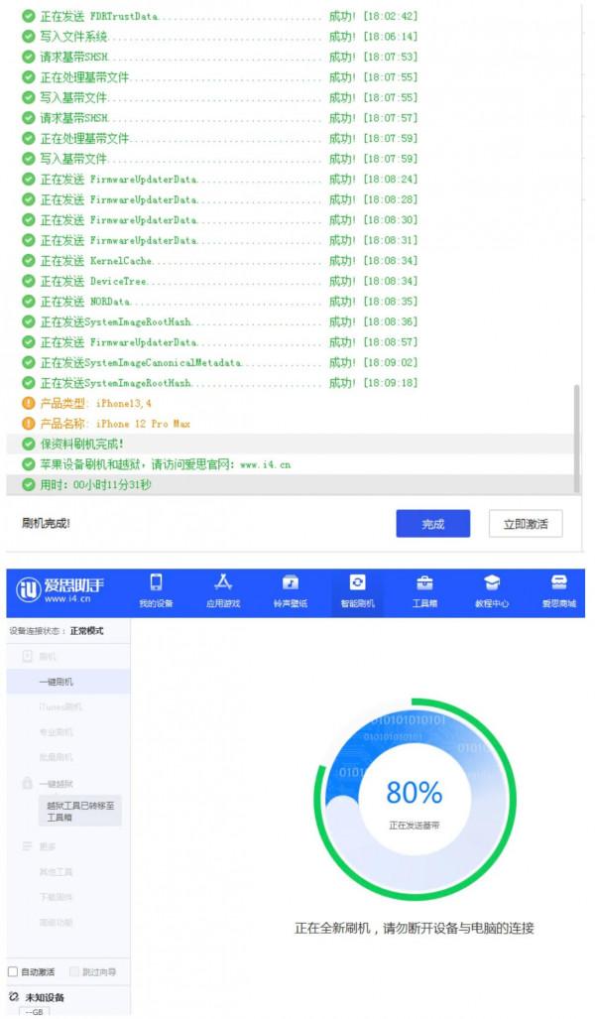Click check icon for www.i4.cn row
Viewport: 595px width, 1019px height.
28,464
